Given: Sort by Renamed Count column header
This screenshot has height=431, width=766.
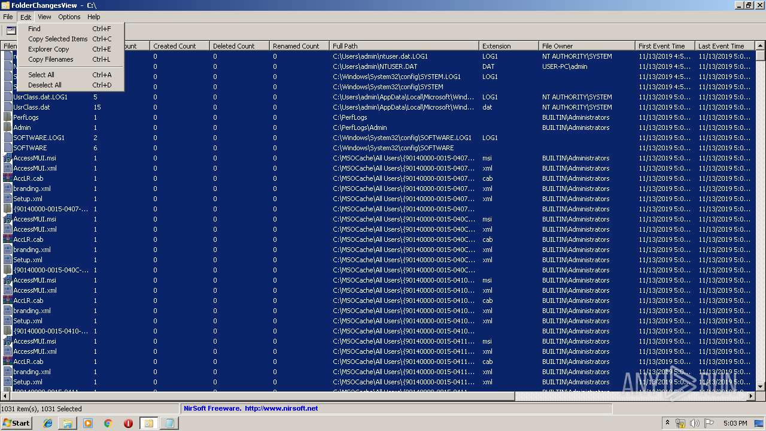Looking at the screenshot, I should pos(299,46).
